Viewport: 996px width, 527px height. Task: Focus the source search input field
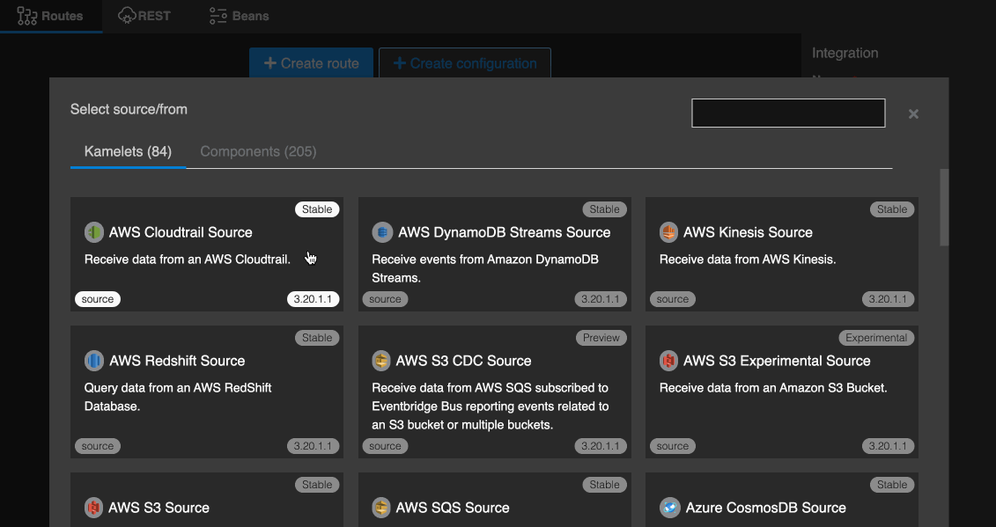coord(788,113)
